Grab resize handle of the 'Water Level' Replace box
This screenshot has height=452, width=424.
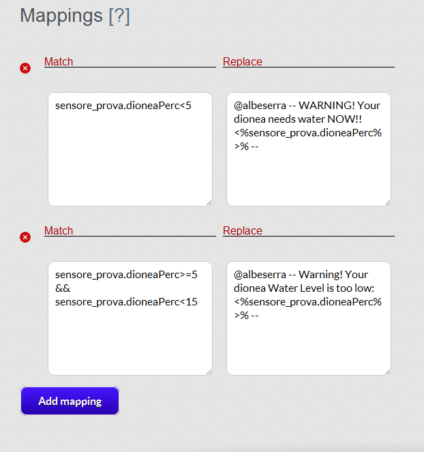point(387,372)
